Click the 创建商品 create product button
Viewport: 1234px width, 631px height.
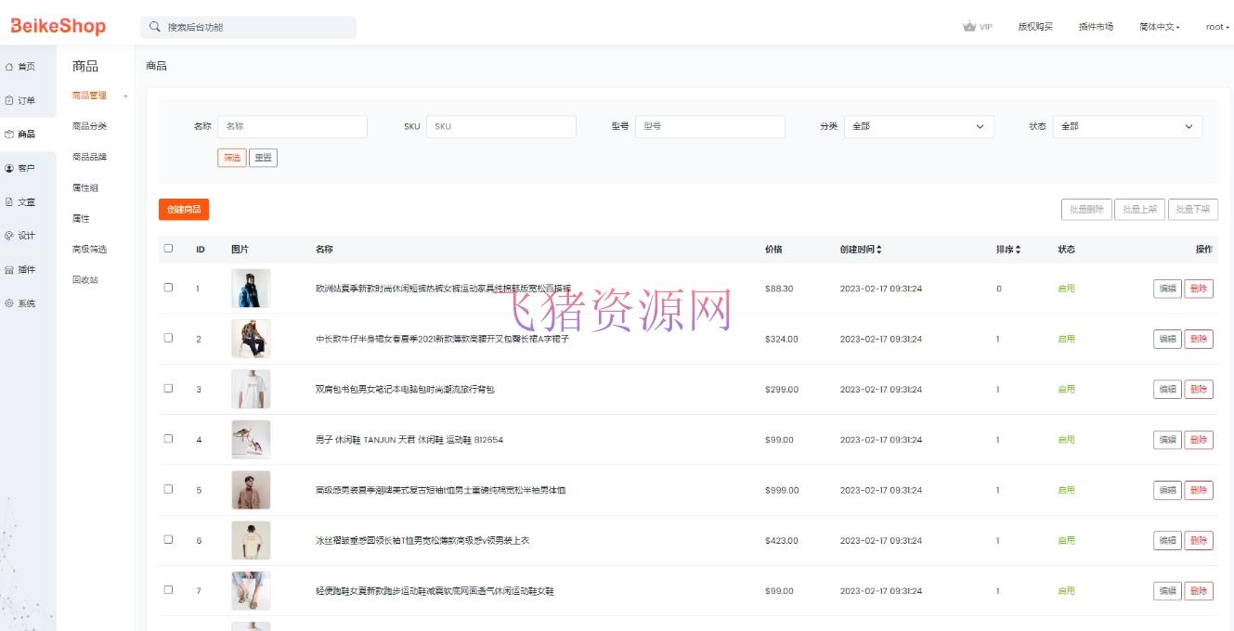[183, 209]
